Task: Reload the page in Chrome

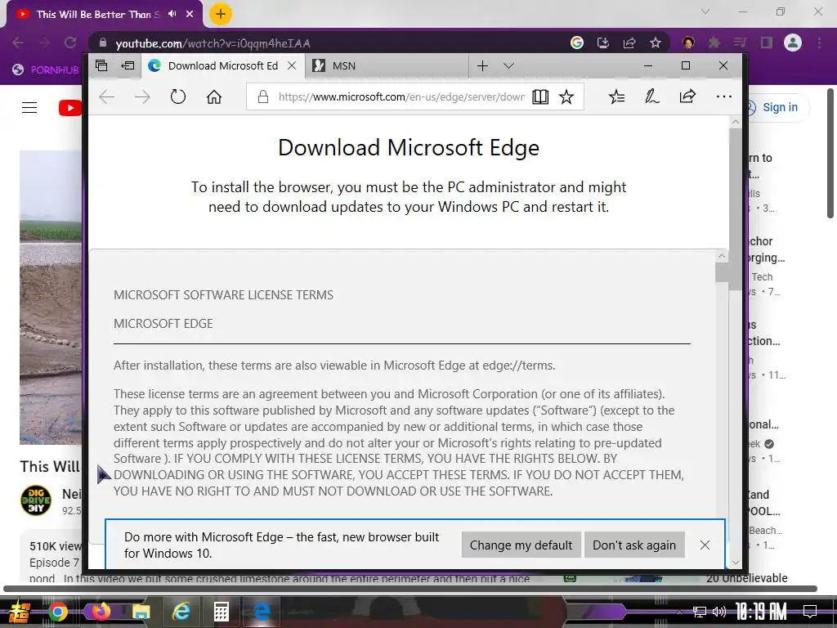Action: 70,43
